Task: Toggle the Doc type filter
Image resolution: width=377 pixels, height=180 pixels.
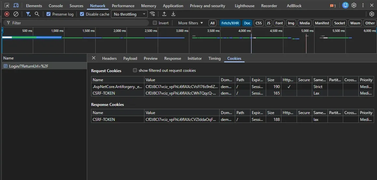Action: pyautogui.click(x=247, y=23)
